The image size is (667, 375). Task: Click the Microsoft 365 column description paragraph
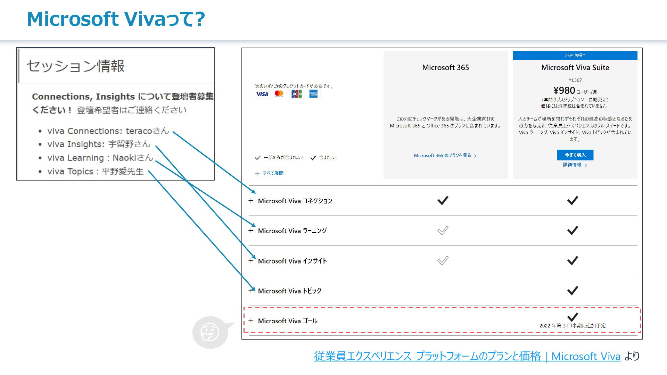tap(445, 122)
